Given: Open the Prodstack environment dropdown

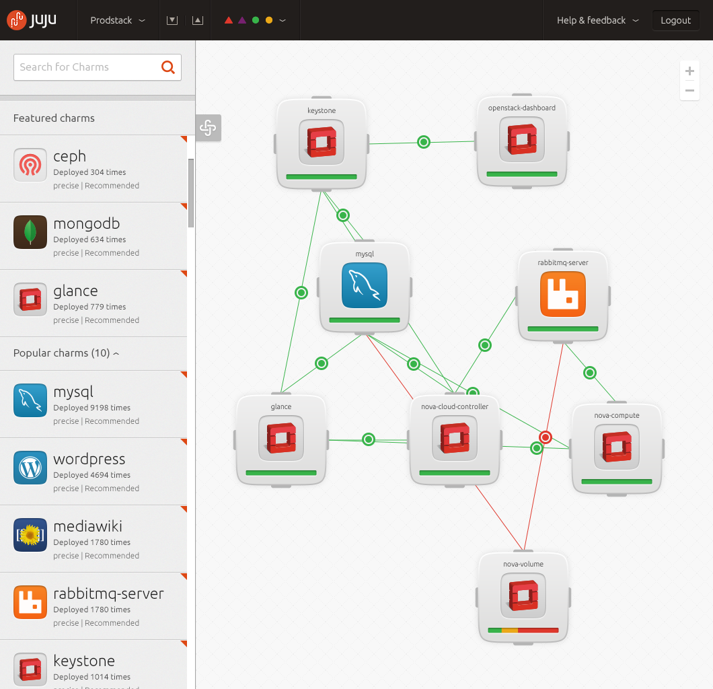Looking at the screenshot, I should pos(118,20).
